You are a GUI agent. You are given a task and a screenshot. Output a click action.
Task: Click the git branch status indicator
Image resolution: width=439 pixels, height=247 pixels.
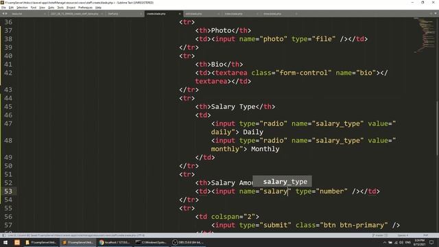[x=379, y=235]
